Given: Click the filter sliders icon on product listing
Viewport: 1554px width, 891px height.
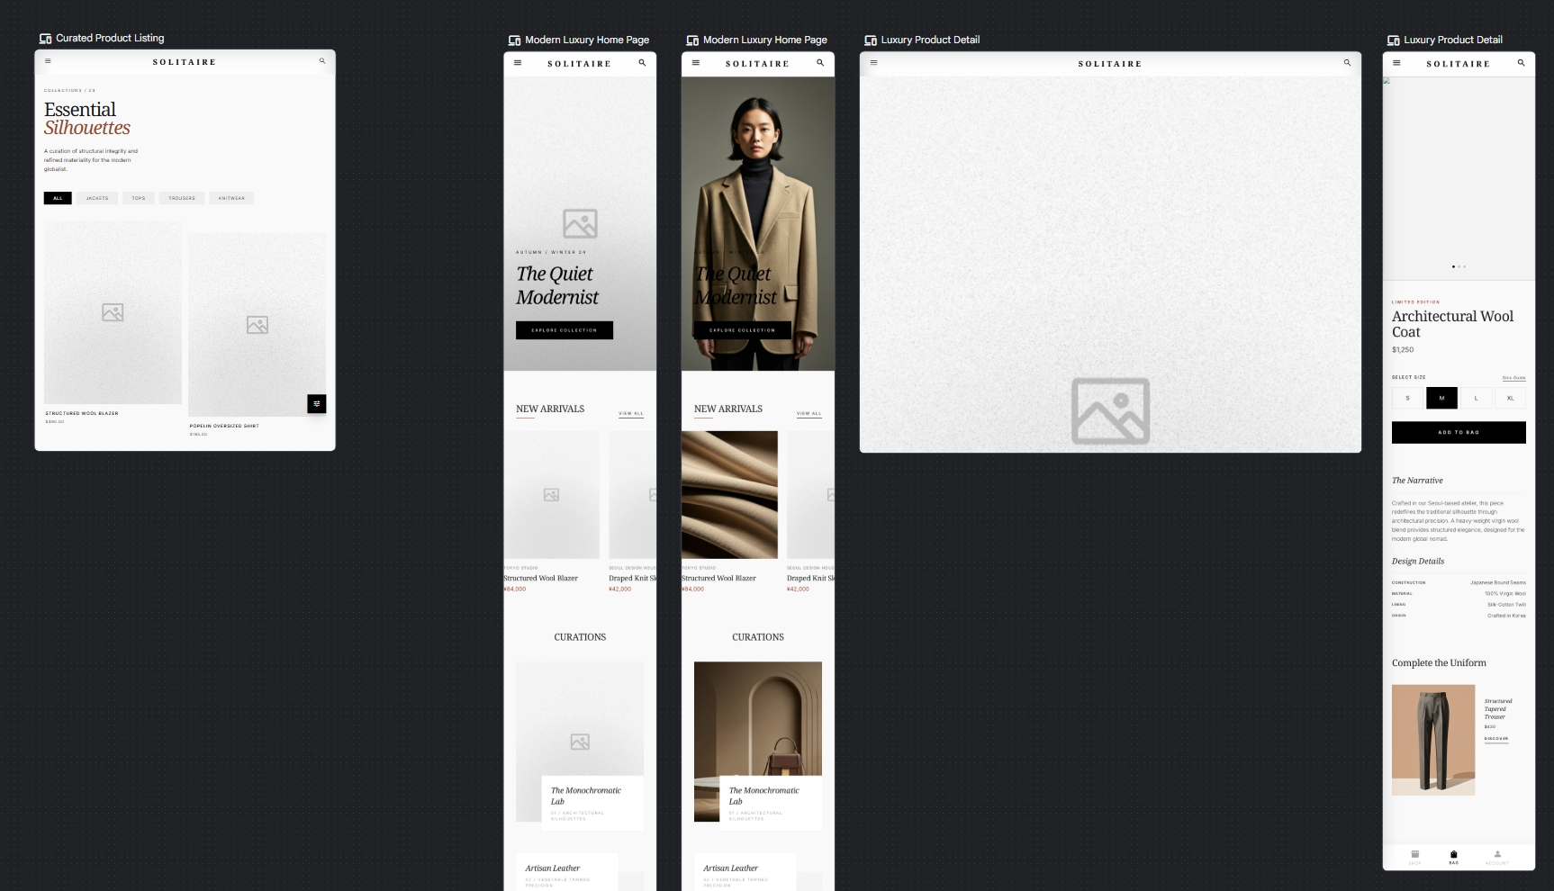Looking at the screenshot, I should click(x=316, y=403).
